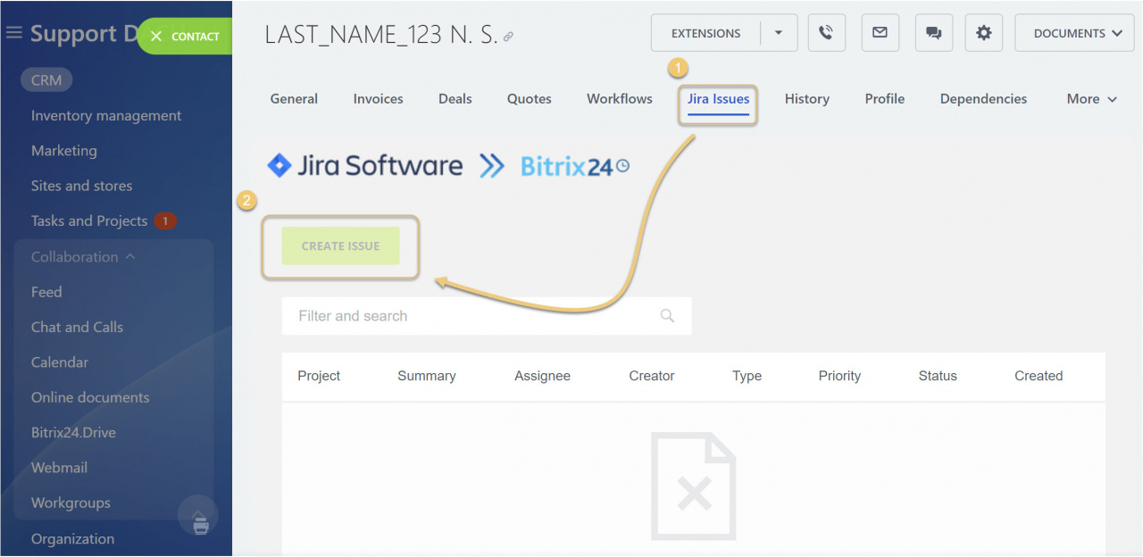The height and width of the screenshot is (557, 1143).
Task: Click the Bitrix24 logo
Action: point(575,166)
